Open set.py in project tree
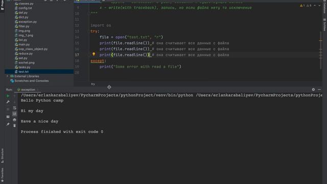The height and width of the screenshot is (184, 327). (x=22, y=58)
